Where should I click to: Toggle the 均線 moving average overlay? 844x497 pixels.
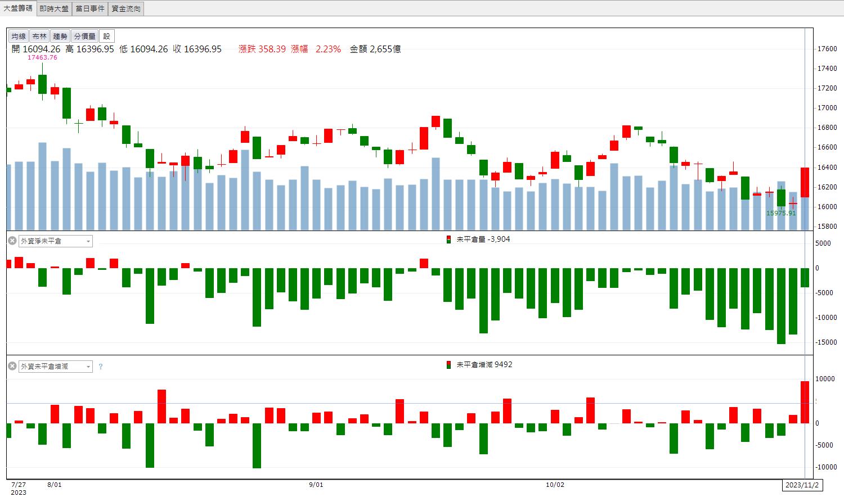pyautogui.click(x=19, y=36)
